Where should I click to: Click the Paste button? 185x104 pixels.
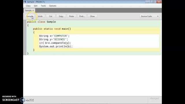pyautogui.click(x=71, y=16)
